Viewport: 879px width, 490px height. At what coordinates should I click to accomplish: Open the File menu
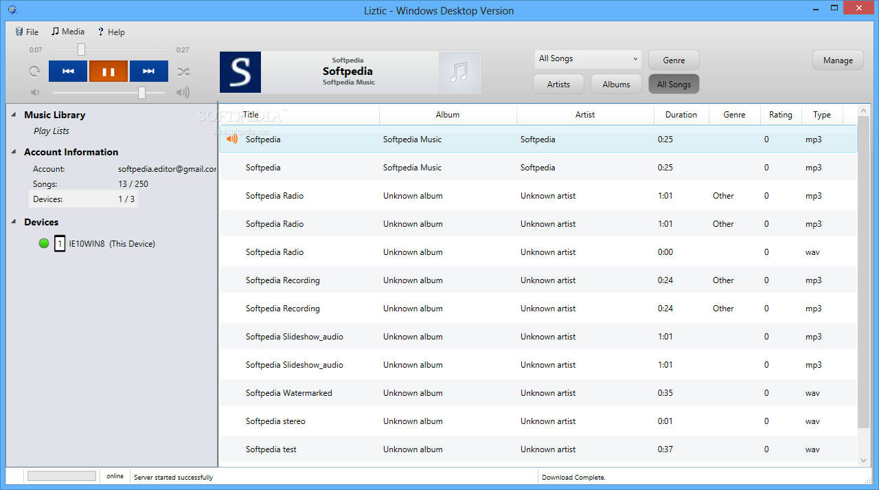click(x=27, y=32)
